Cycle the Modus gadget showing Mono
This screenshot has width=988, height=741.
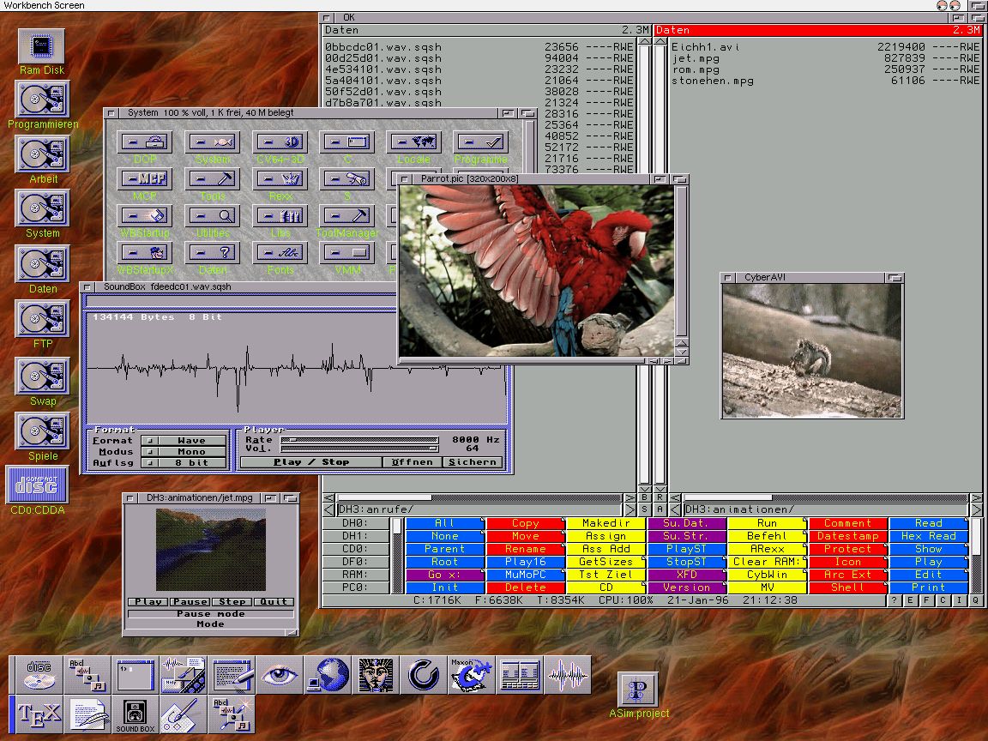[x=184, y=452]
